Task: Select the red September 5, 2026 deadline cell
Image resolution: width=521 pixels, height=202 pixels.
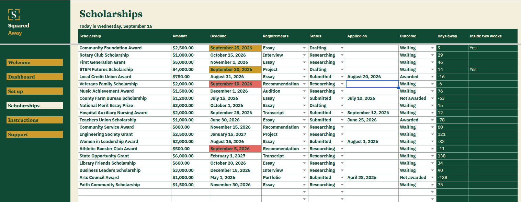Action: (x=235, y=149)
